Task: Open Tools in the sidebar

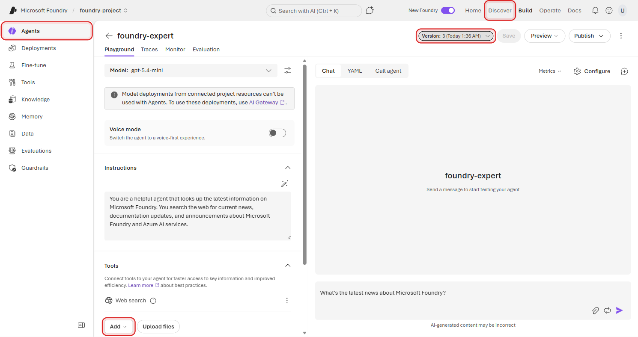Action: (47, 83)
